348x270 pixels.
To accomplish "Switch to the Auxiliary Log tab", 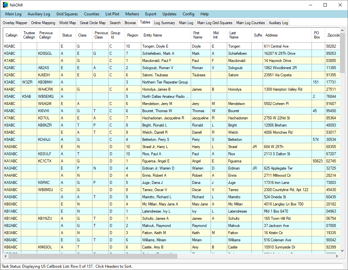I will click(x=278, y=23).
